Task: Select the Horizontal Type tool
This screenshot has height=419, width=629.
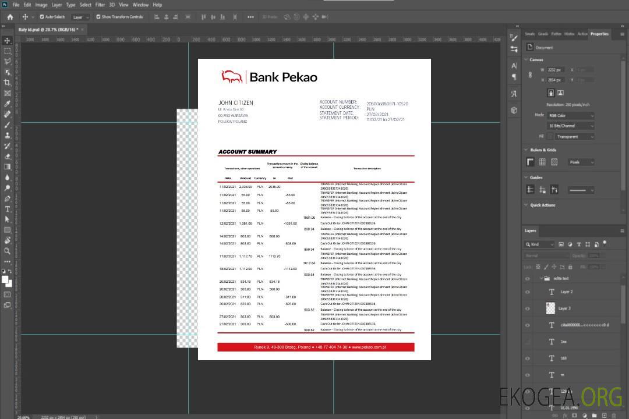Action: pos(7,209)
